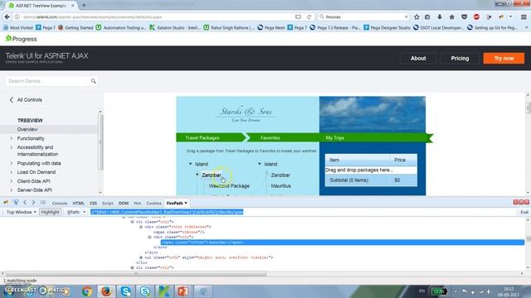The height and width of the screenshot is (298, 531).
Task: Expand Load On Demand sidebar section
Action: (11, 172)
